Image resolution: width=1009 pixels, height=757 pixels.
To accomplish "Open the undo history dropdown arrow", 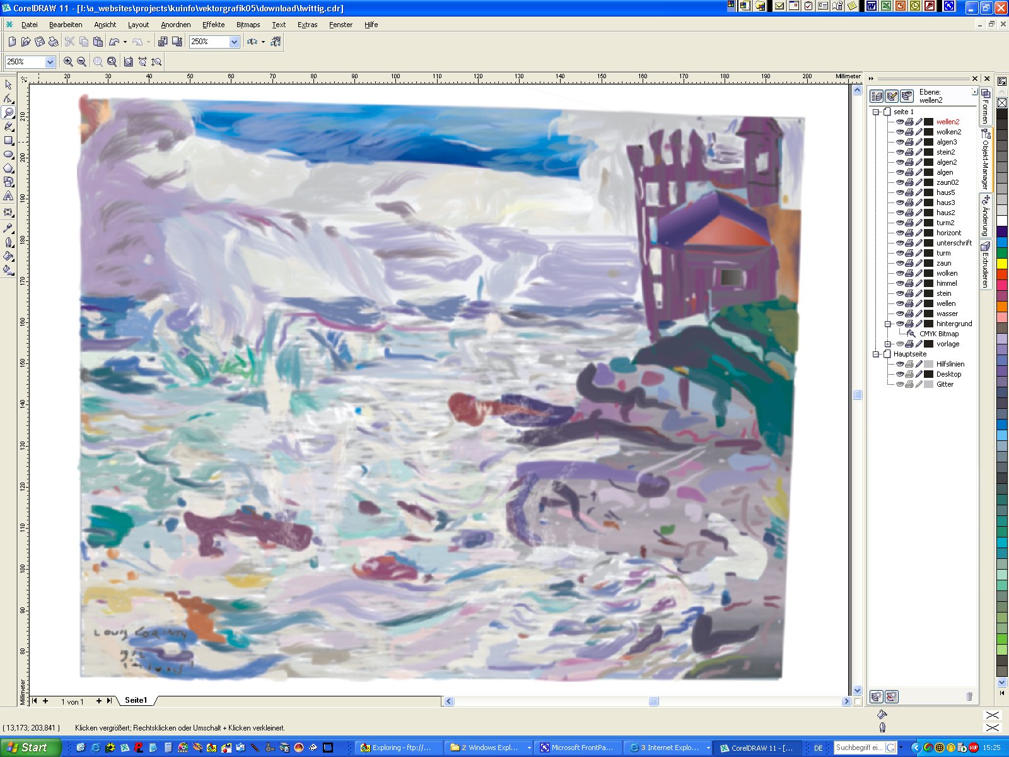I will 125,42.
